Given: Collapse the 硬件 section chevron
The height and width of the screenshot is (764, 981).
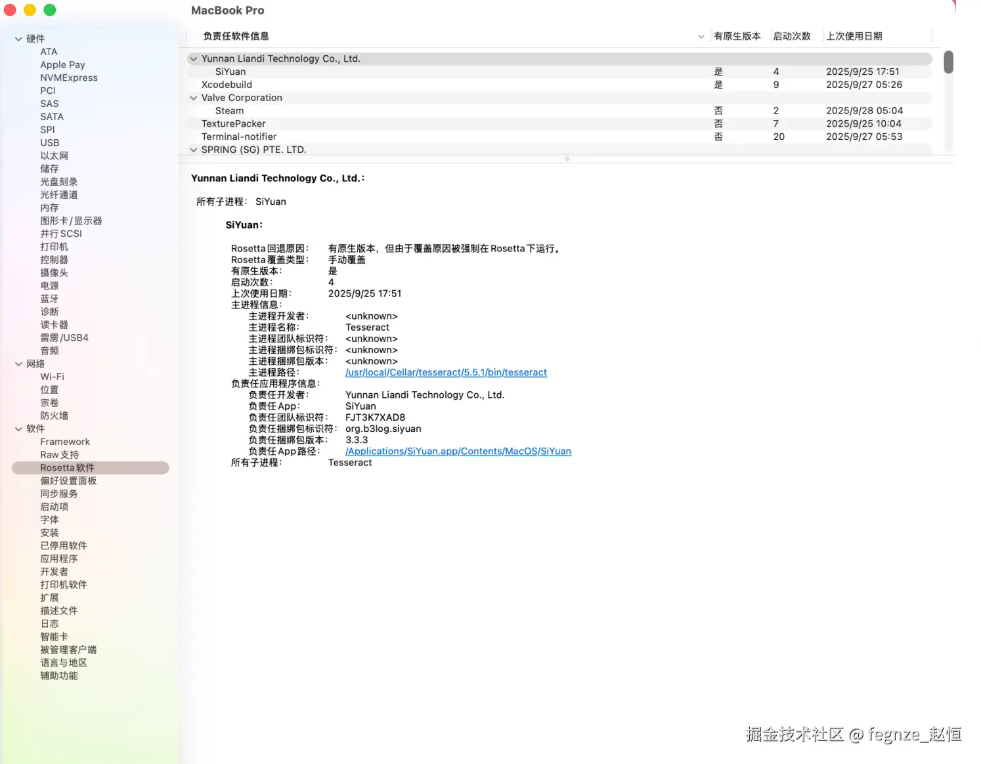Looking at the screenshot, I should click(18, 39).
